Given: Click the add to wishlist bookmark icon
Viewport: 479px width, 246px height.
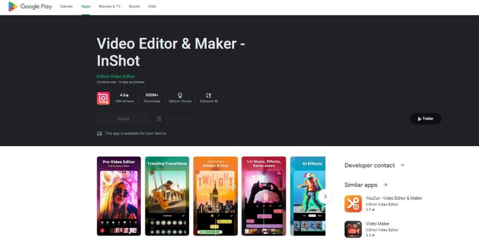Looking at the screenshot, I should (x=159, y=119).
